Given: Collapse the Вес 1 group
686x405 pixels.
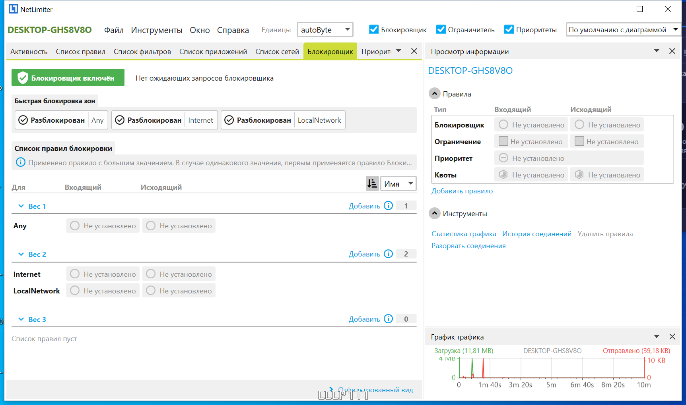Looking at the screenshot, I should [x=21, y=206].
